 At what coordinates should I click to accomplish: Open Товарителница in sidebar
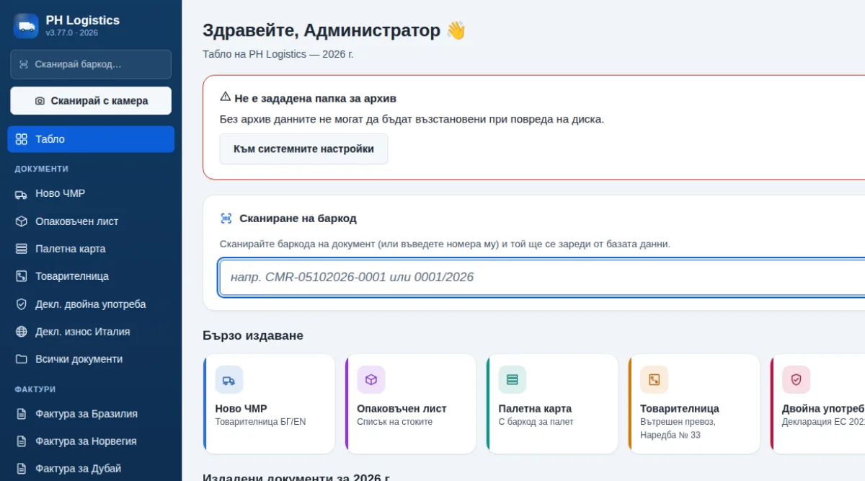pos(91,276)
